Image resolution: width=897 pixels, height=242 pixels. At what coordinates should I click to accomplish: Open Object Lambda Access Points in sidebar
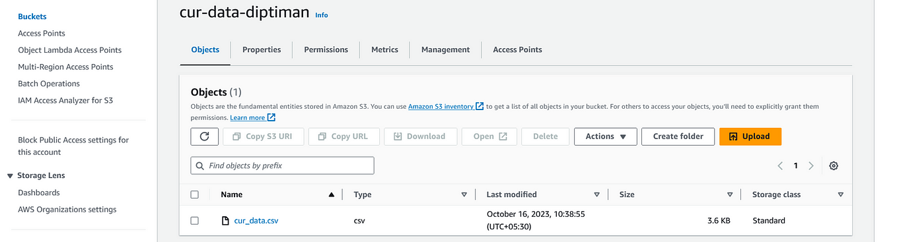(70, 50)
